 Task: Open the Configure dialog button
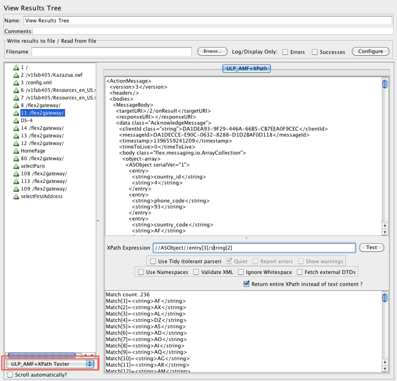pyautogui.click(x=370, y=51)
